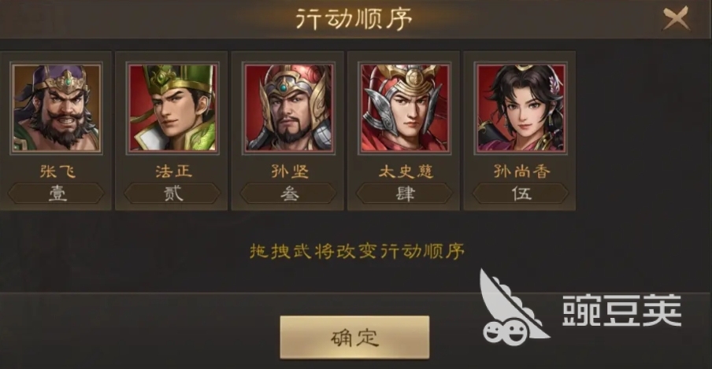The width and height of the screenshot is (712, 369).
Task: Click the hint text 拖拽武将改变行动顺序
Action: pyautogui.click(x=357, y=251)
